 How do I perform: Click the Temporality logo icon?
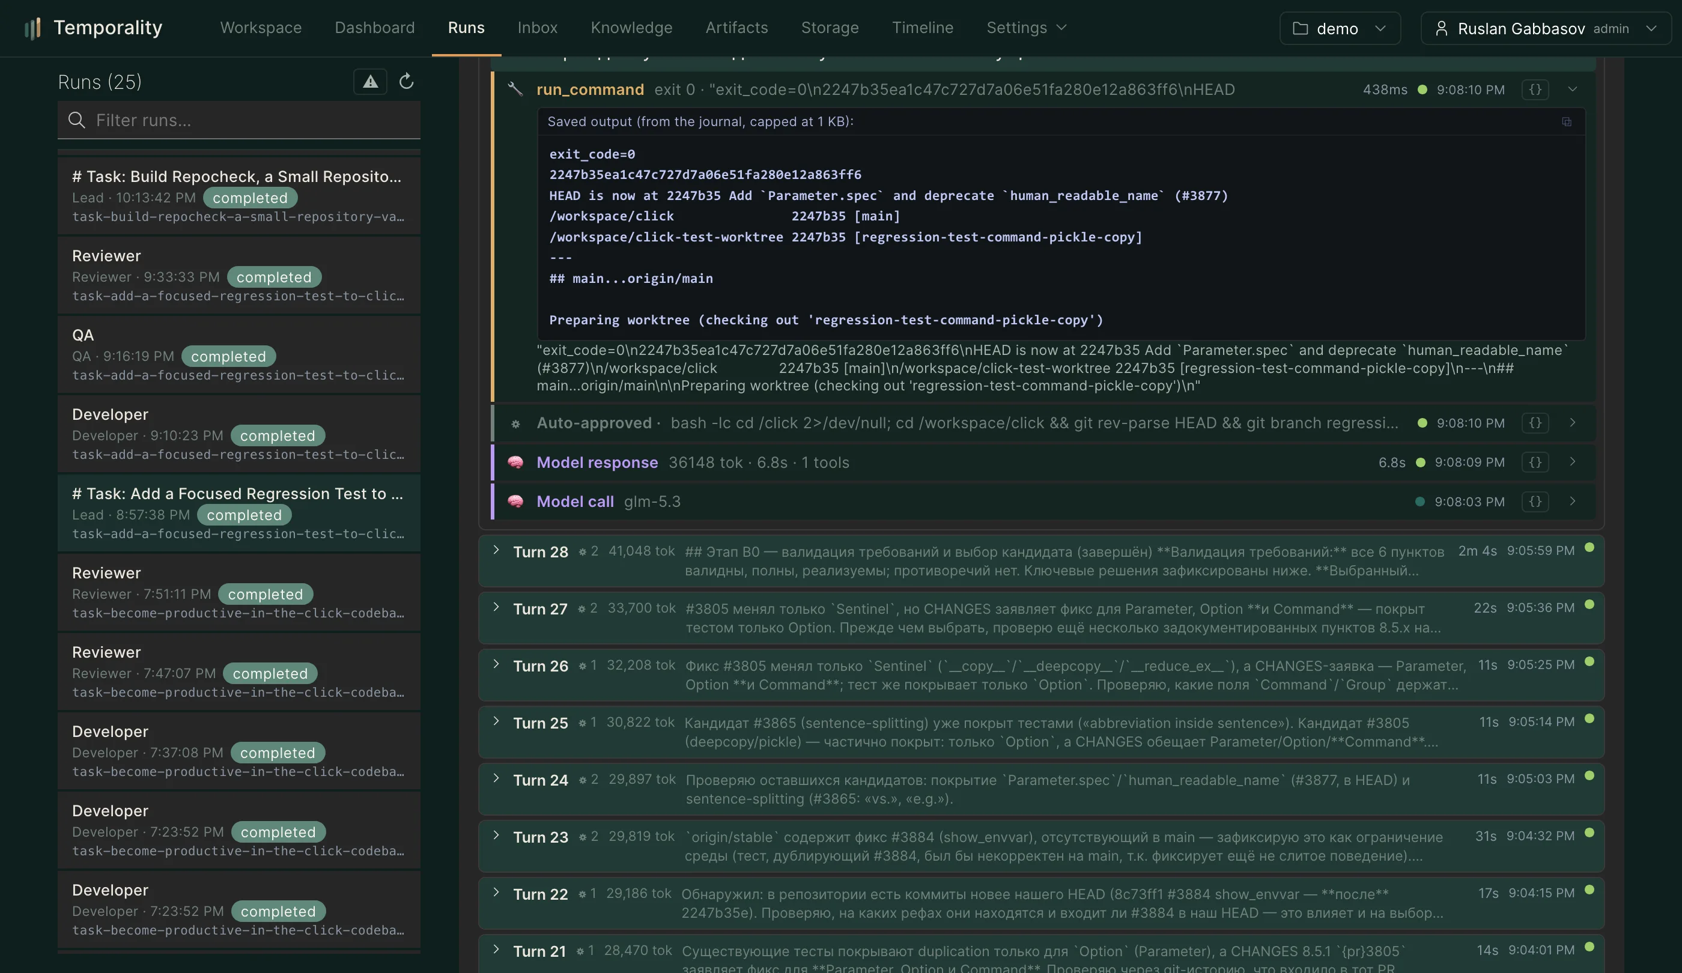pyautogui.click(x=32, y=28)
